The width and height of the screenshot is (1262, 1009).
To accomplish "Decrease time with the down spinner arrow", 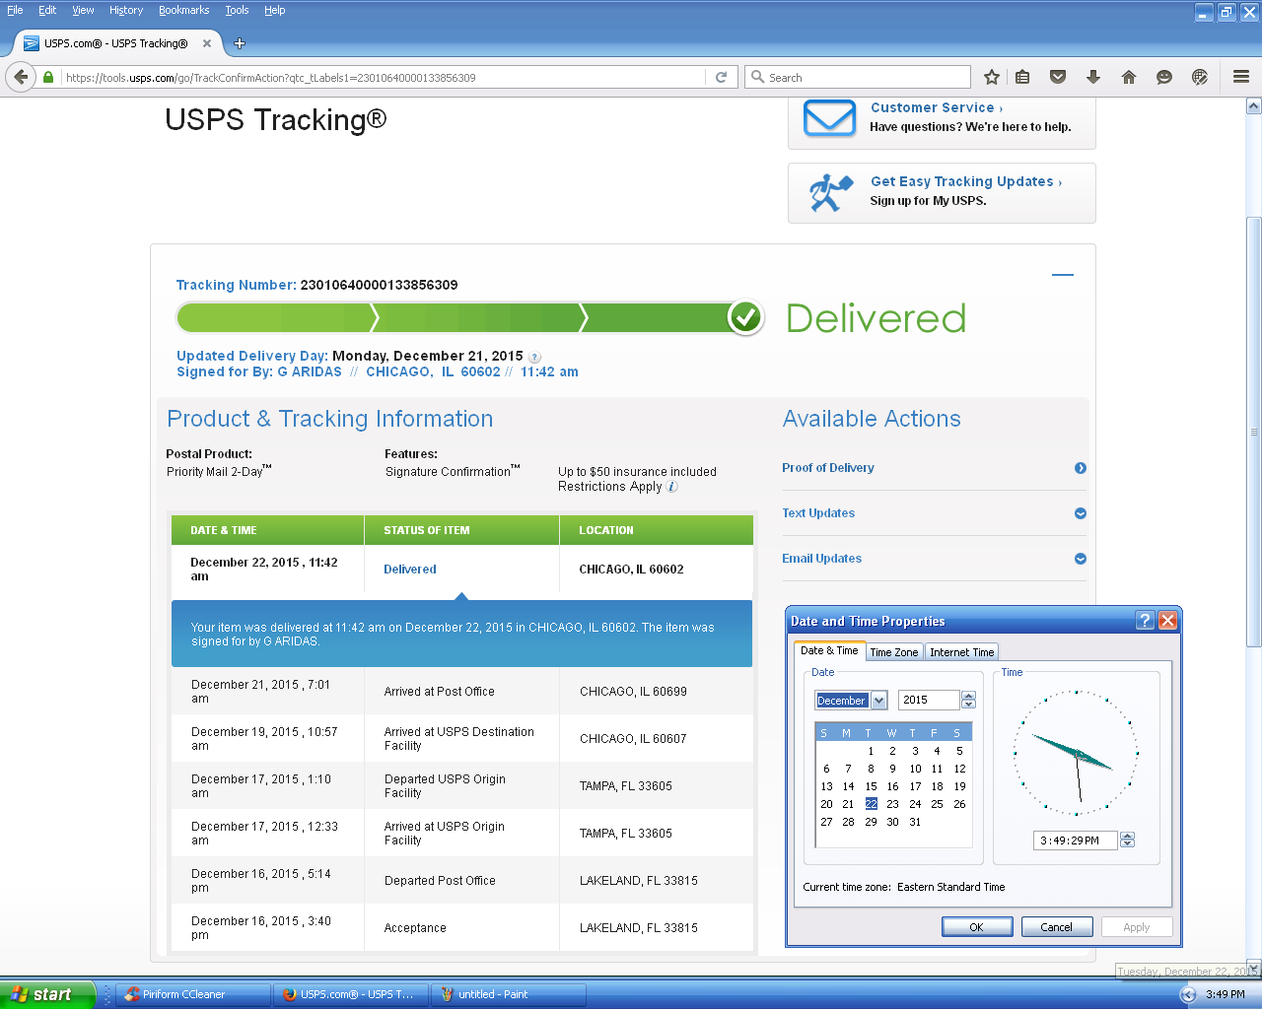I will coord(1127,844).
